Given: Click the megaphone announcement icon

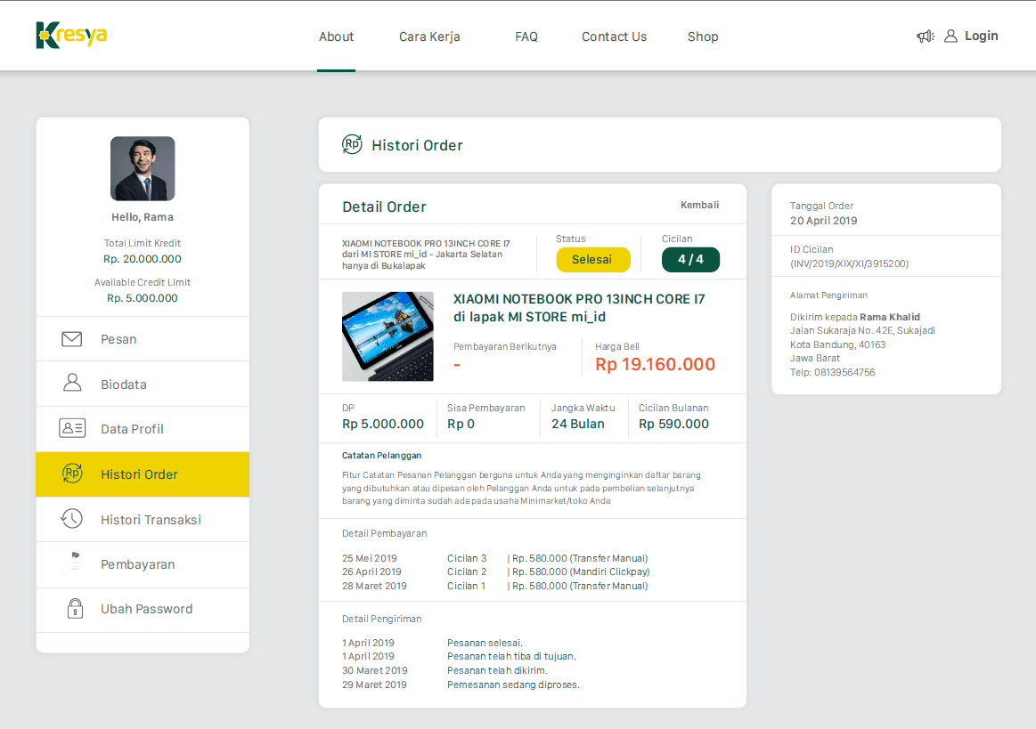Looking at the screenshot, I should coord(925,36).
